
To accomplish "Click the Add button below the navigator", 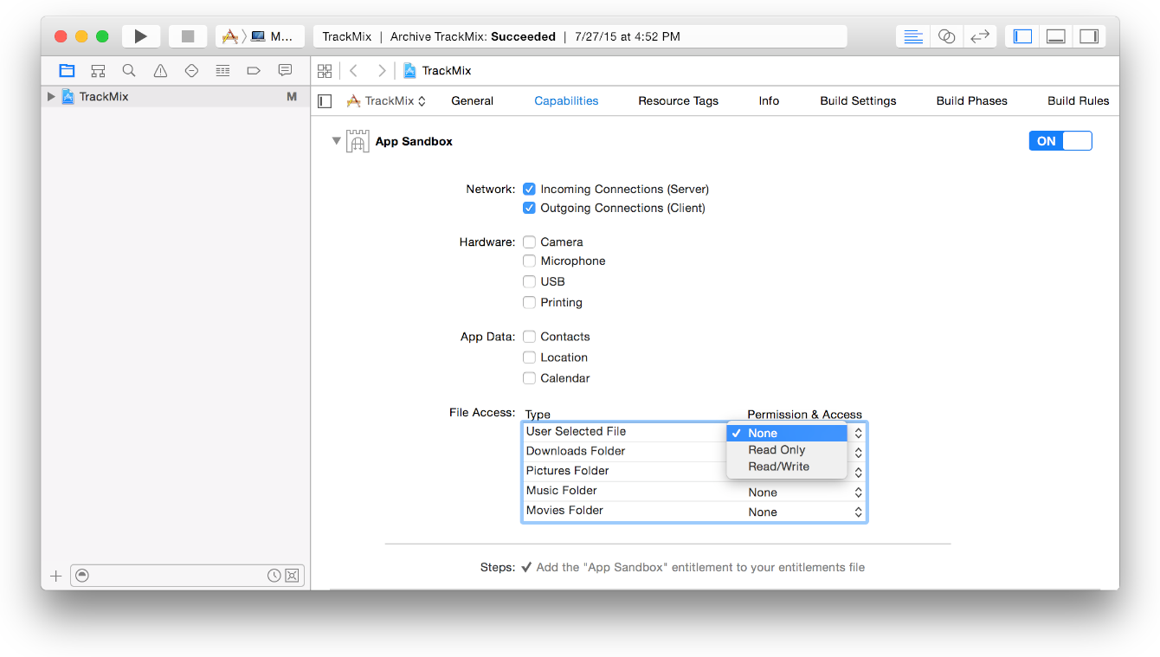I will pyautogui.click(x=55, y=575).
